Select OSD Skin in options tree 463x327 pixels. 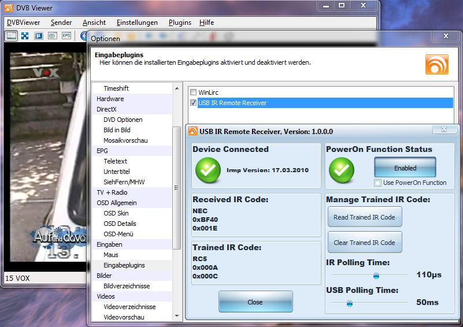tap(116, 213)
